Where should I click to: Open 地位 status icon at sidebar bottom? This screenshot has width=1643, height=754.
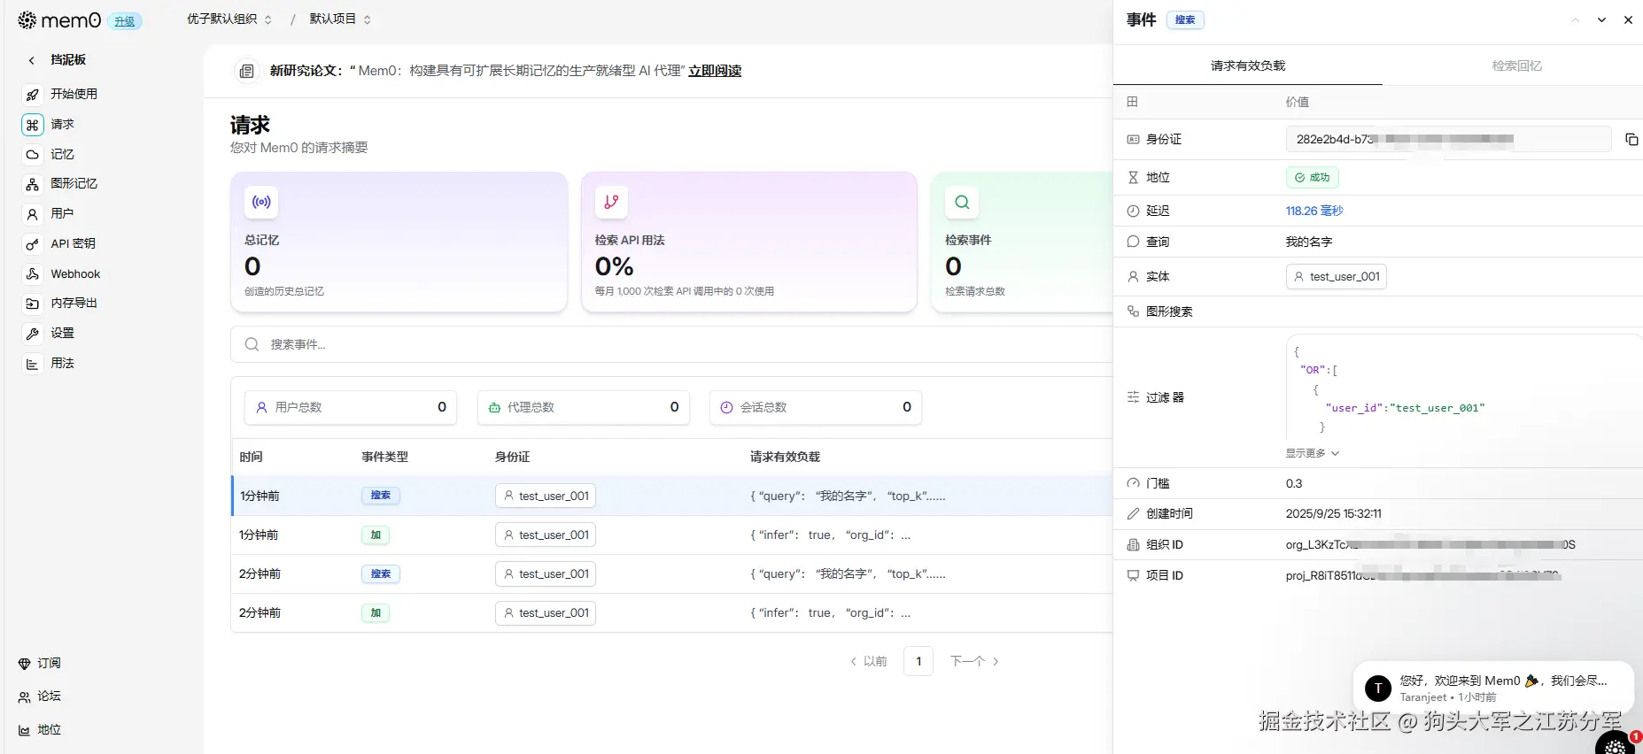pyautogui.click(x=25, y=731)
